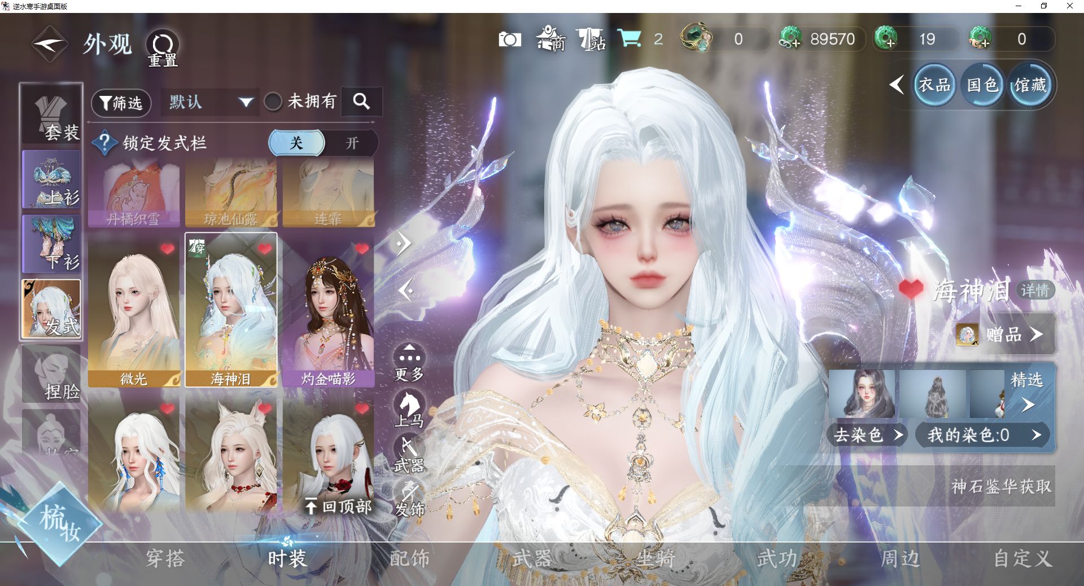This screenshot has width=1084, height=586.
Task: Click the 锁定发式栏 help question icon
Action: tap(104, 143)
